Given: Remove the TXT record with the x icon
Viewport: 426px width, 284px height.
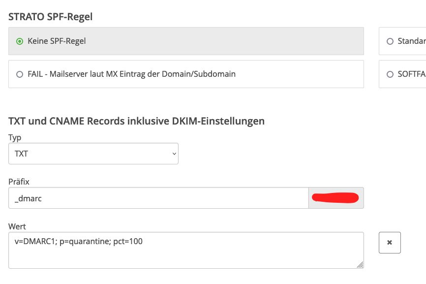Looking at the screenshot, I should pos(390,243).
